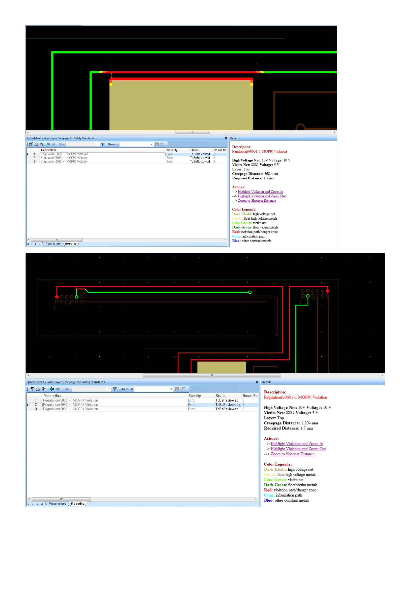Switch to the Parameters tab in the lower spreadsheet
Image resolution: width=417 pixels, height=591 pixels.
tap(57, 504)
